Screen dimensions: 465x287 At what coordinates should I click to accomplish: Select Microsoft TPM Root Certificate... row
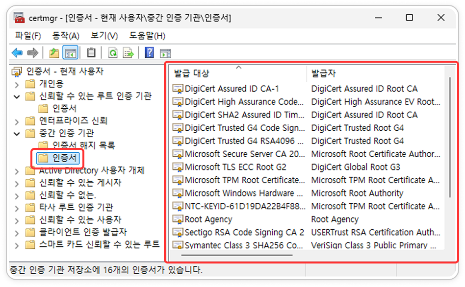coord(245,180)
